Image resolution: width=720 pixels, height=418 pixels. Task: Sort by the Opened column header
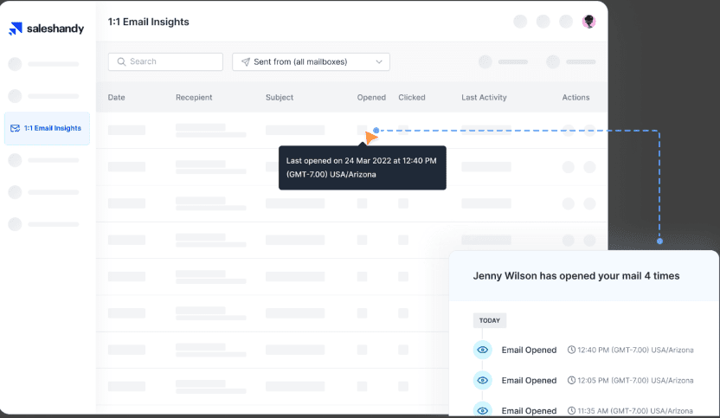pyautogui.click(x=371, y=98)
